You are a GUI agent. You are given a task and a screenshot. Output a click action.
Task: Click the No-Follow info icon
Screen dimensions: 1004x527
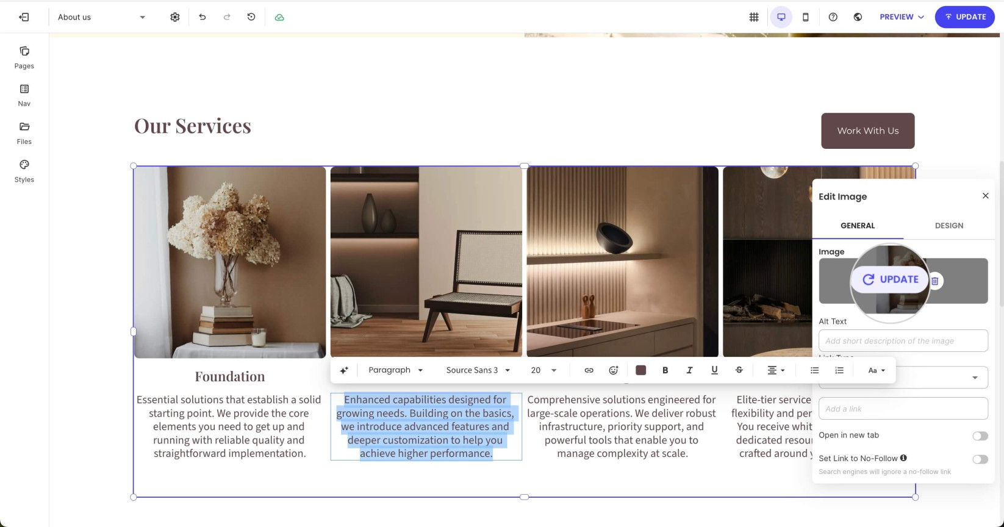903,457
